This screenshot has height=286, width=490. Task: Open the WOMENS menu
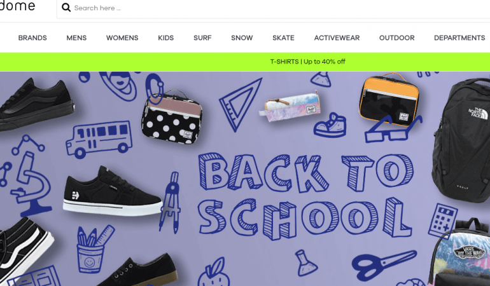coord(122,37)
